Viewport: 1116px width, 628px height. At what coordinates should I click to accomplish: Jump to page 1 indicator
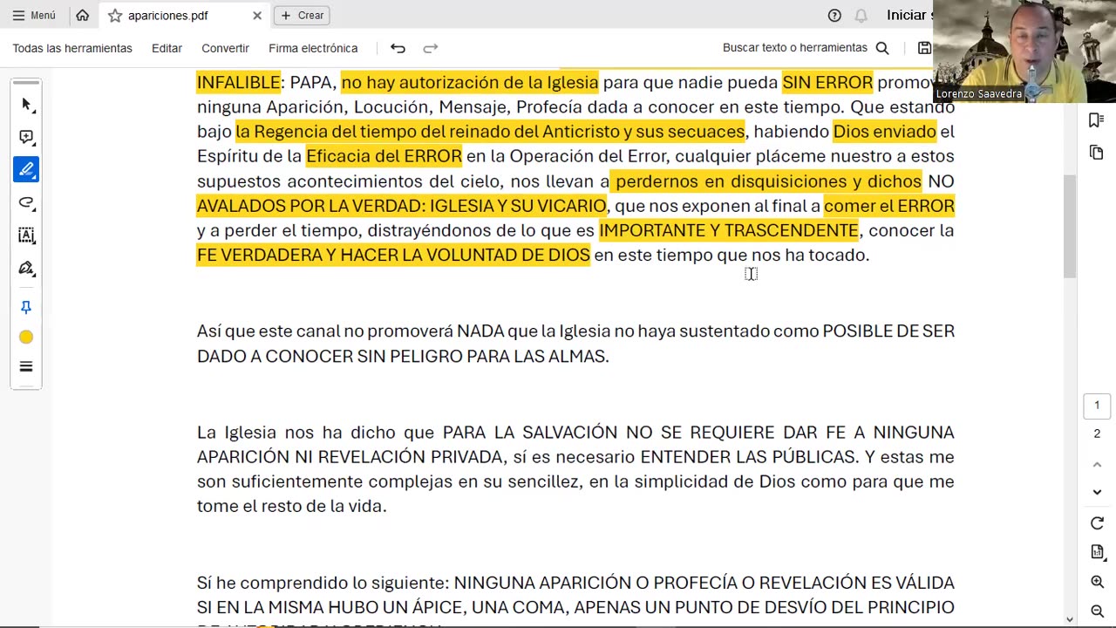click(1097, 406)
